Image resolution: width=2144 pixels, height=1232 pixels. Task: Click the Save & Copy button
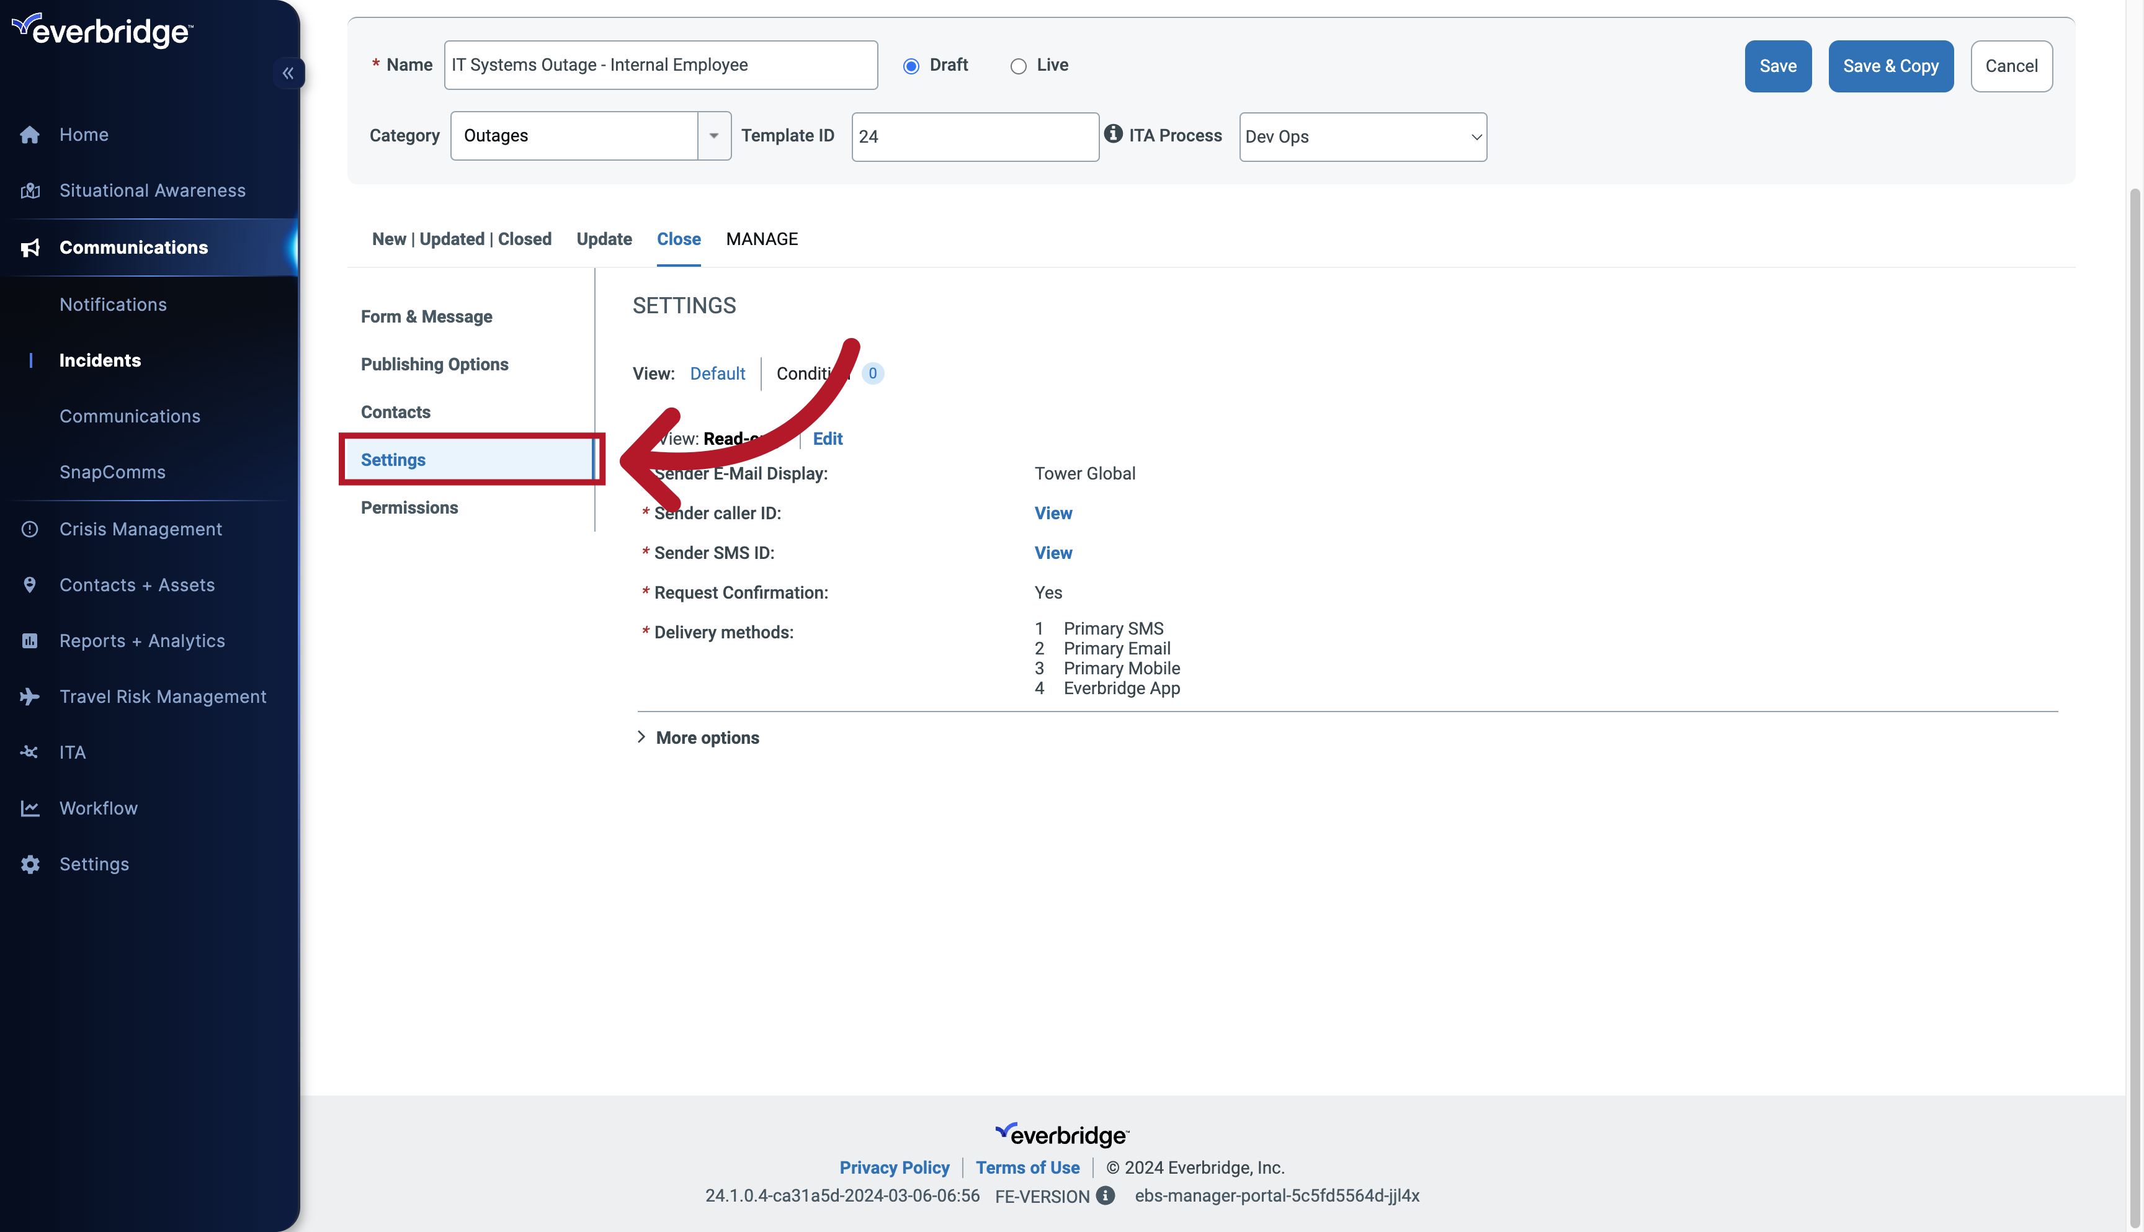point(1890,66)
